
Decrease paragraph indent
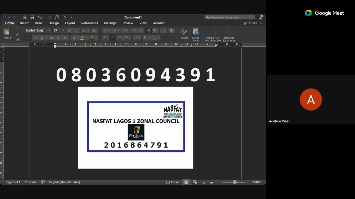(x=134, y=31)
